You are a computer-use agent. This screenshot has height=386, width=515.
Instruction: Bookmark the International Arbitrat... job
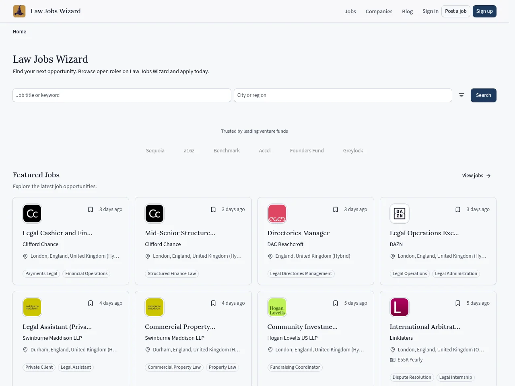click(458, 303)
